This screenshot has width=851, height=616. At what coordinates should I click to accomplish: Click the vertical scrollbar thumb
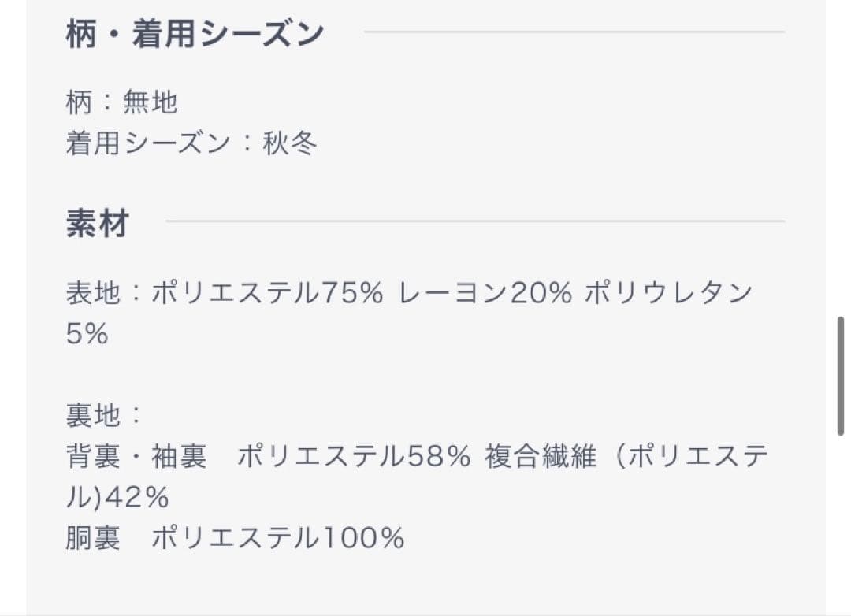coord(841,376)
